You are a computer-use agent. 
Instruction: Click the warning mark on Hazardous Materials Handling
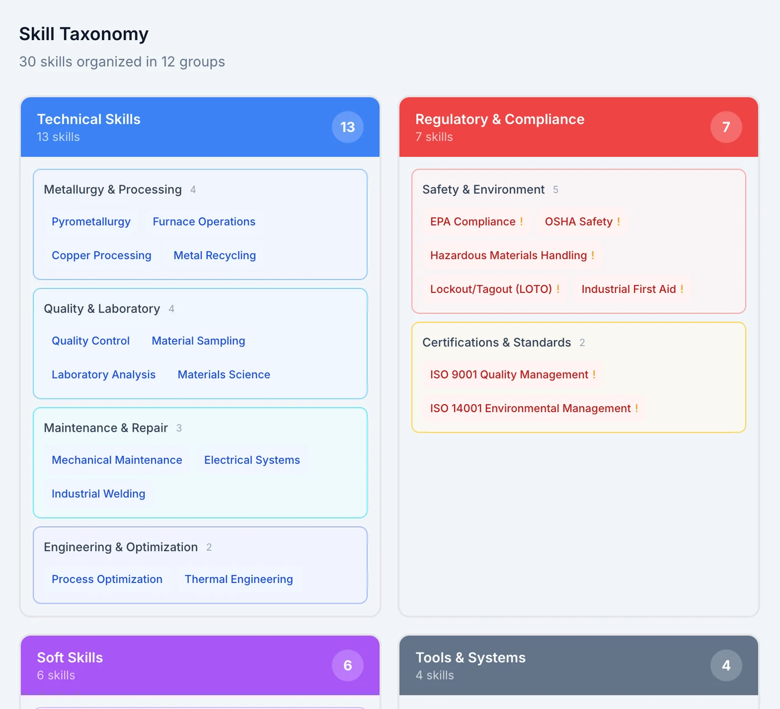[x=593, y=256]
